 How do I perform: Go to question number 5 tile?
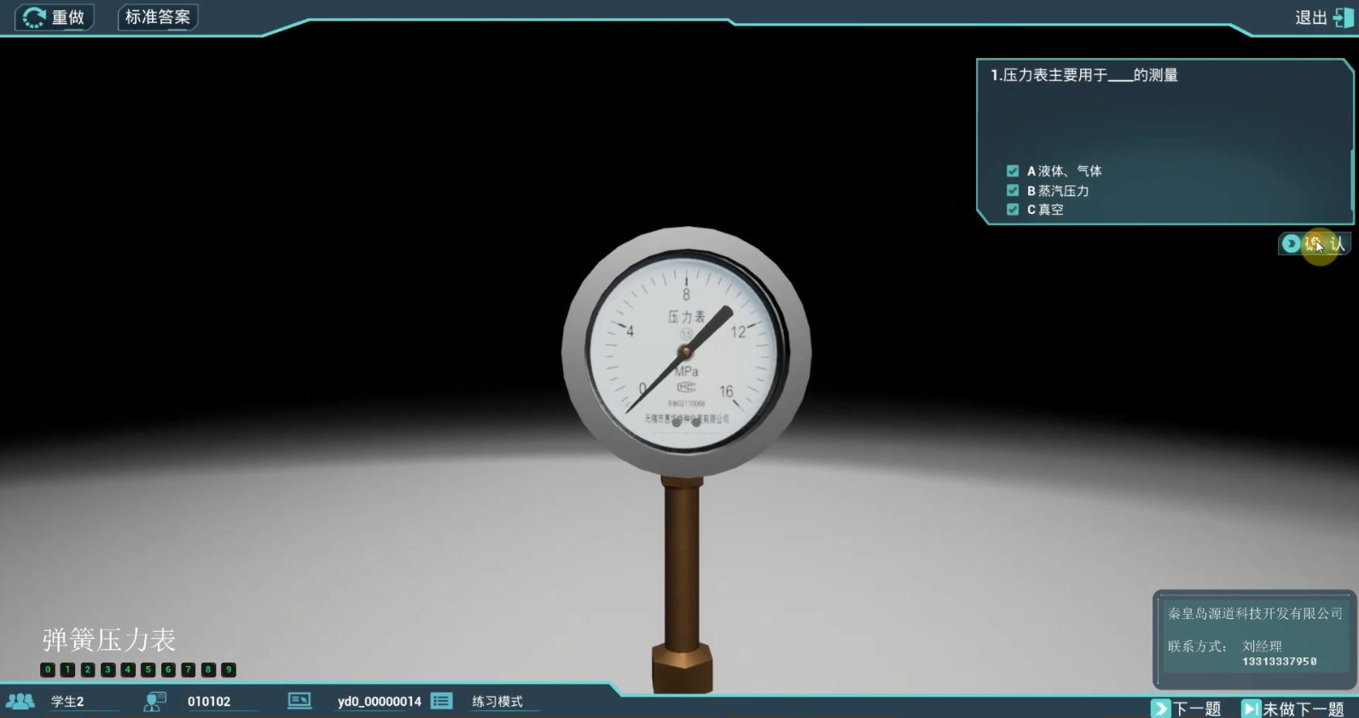[x=148, y=670]
